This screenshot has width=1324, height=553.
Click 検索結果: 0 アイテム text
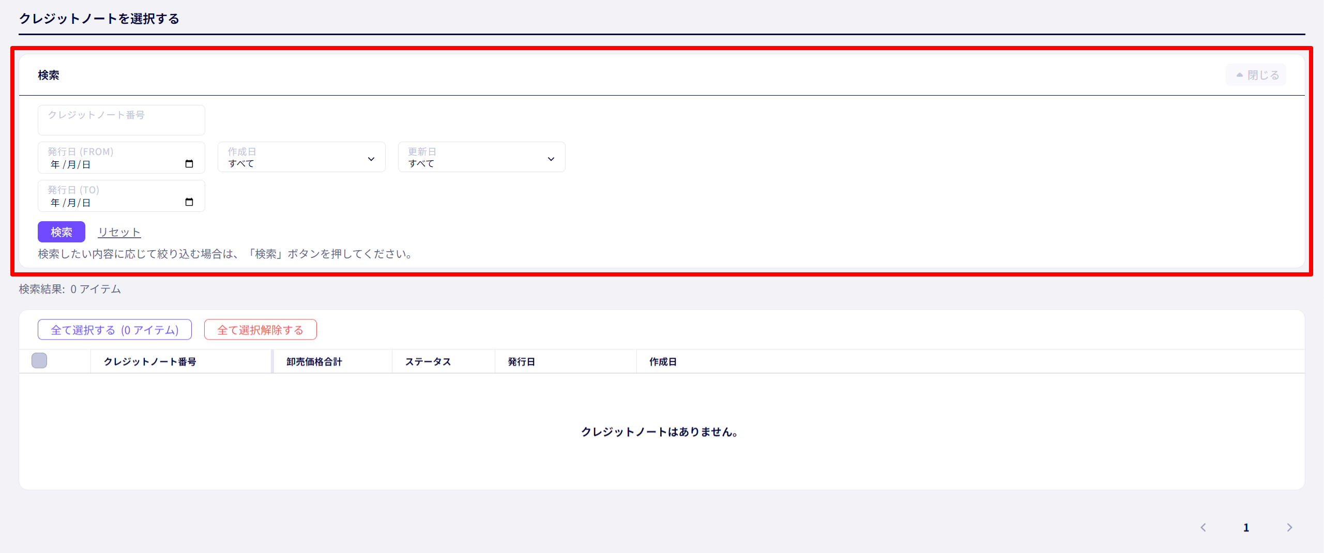click(x=70, y=289)
